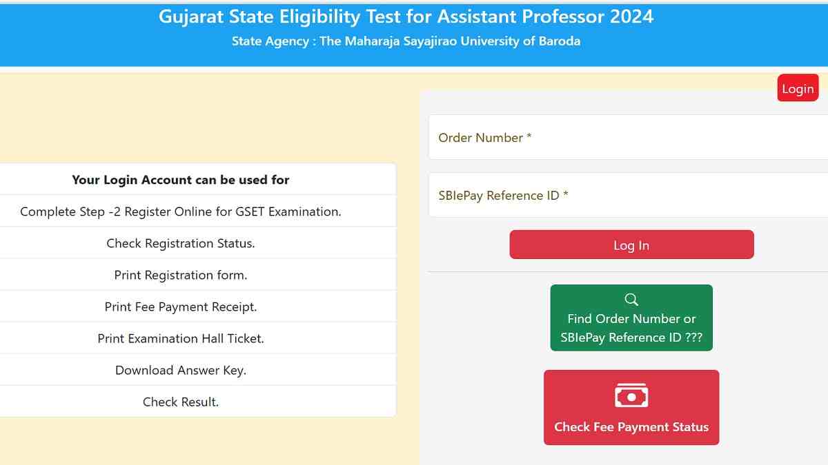The width and height of the screenshot is (828, 465).
Task: Click the State Agency subtitle text
Action: [406, 41]
